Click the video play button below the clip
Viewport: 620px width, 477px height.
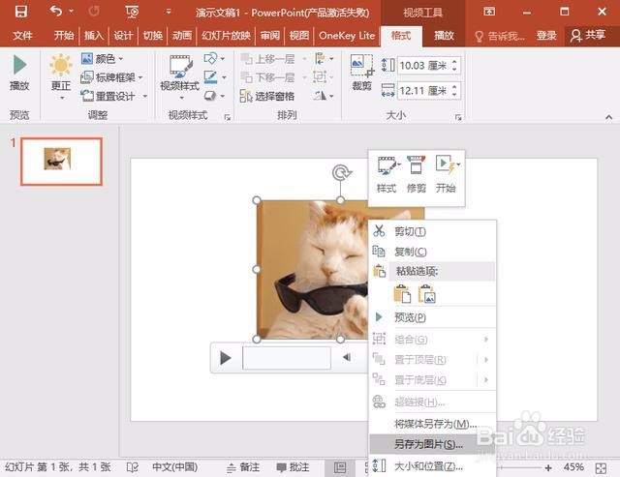coord(226,358)
